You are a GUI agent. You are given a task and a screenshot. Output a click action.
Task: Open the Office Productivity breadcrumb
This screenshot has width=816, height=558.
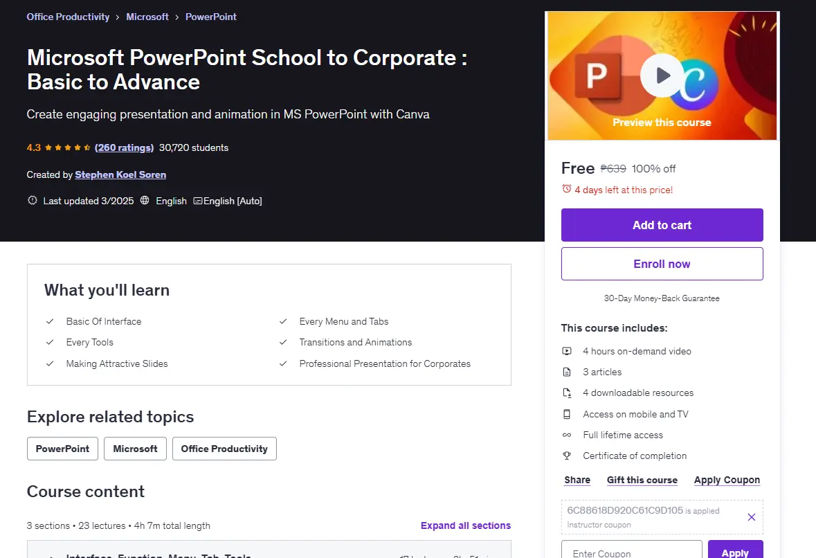[69, 17]
